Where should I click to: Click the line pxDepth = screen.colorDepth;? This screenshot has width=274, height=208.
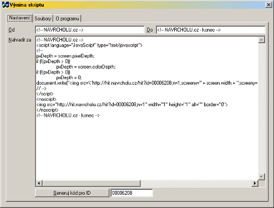86,67
